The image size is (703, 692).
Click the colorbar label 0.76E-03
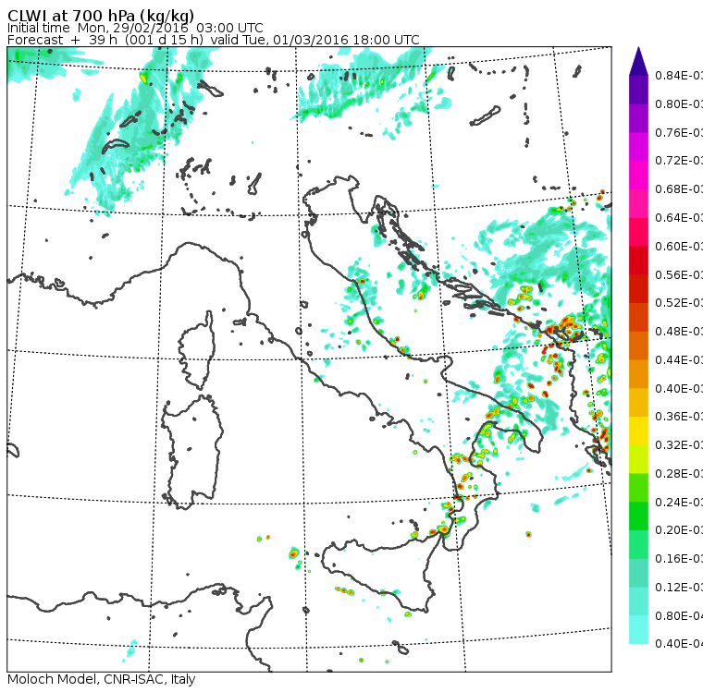pyautogui.click(x=679, y=132)
